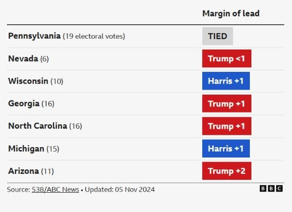Select Michigan's blue Harris +1 badge
292x212 pixels.
click(226, 149)
